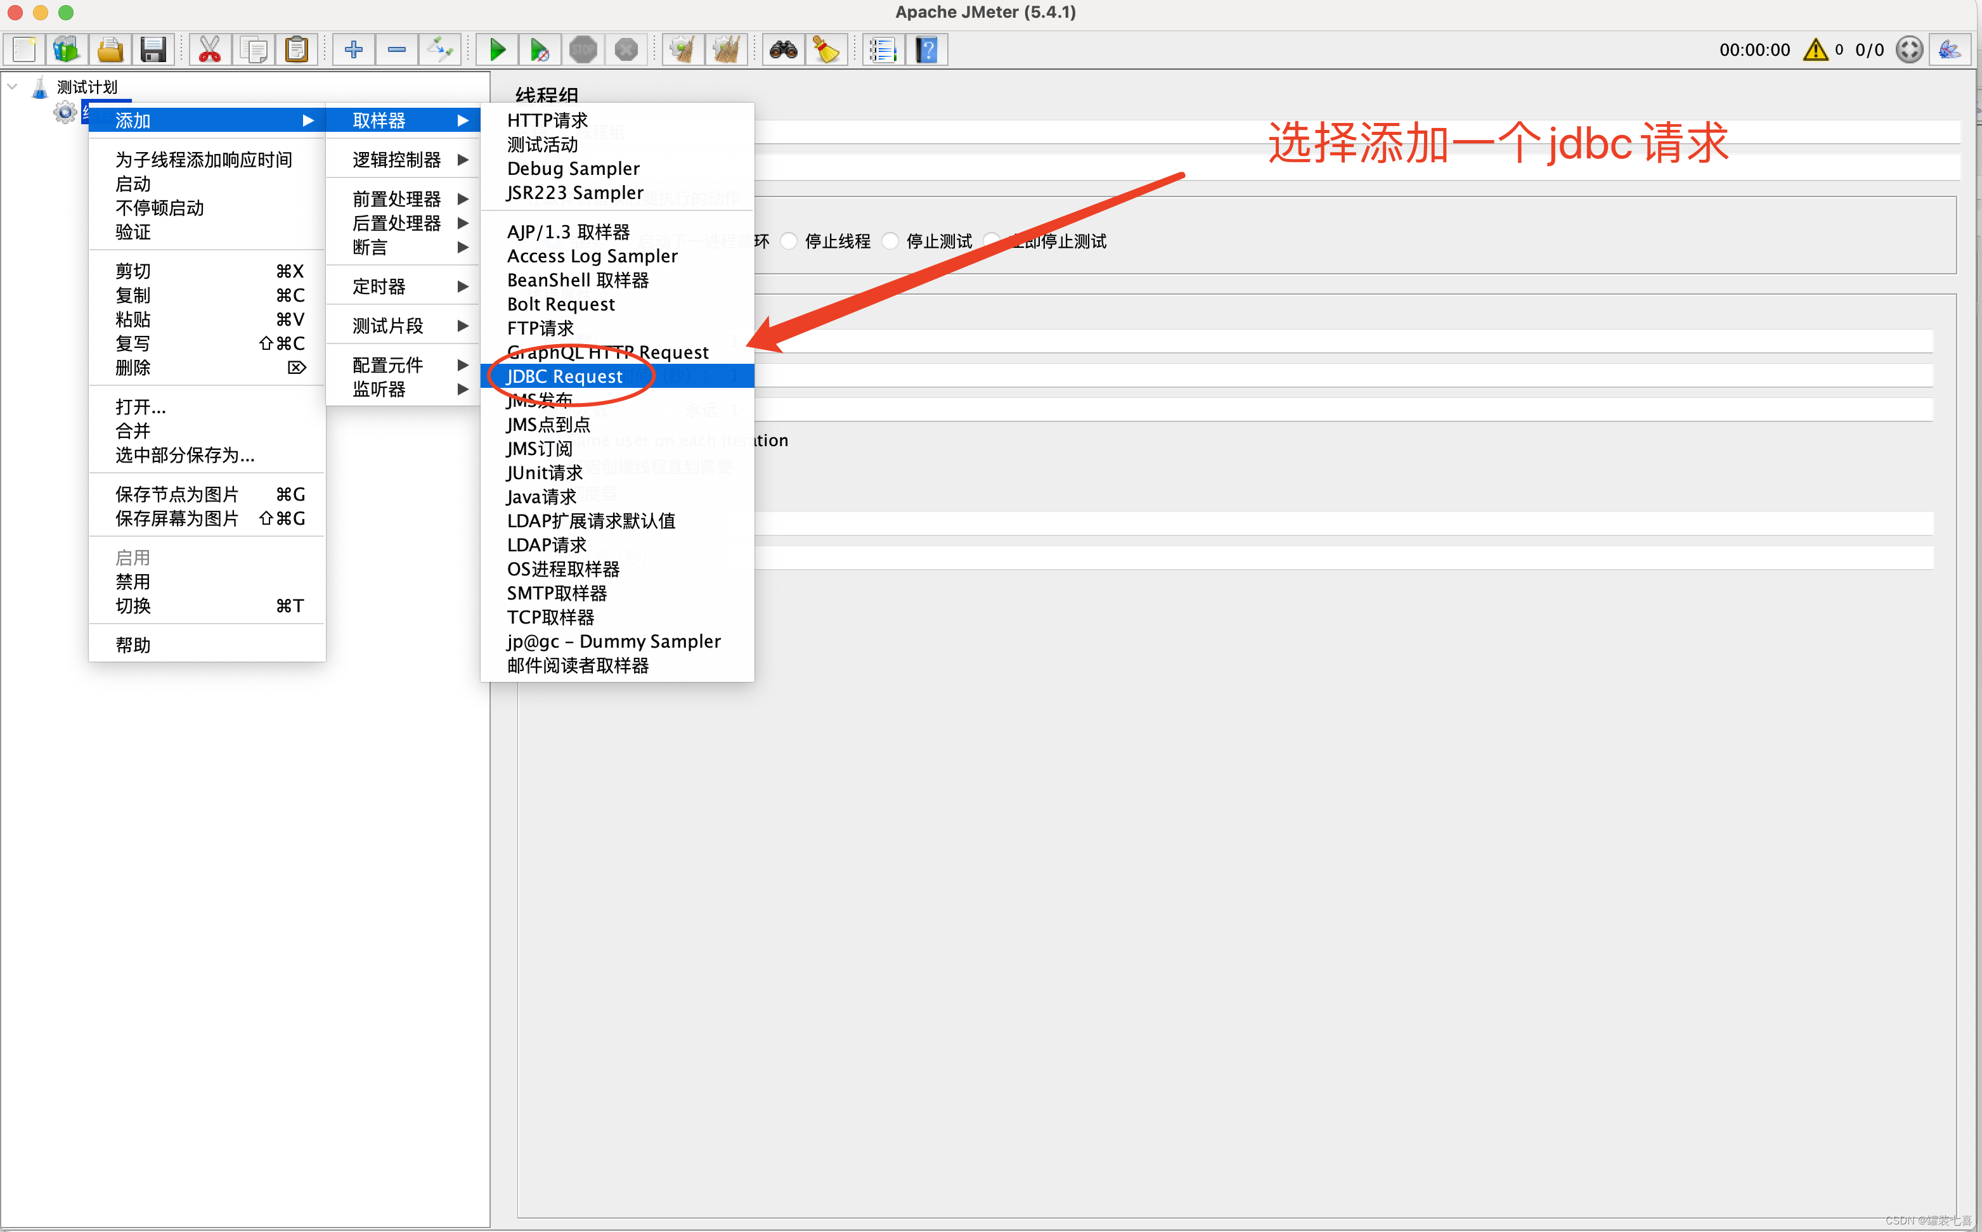This screenshot has height=1232, width=1982.
Task: Click the remote engines status icon
Action: pyautogui.click(x=1910, y=49)
